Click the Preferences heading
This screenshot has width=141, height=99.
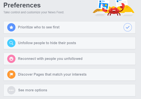[x=22, y=5]
